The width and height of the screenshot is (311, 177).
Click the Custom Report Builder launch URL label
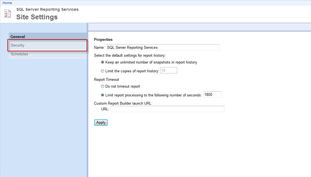[x=123, y=103]
